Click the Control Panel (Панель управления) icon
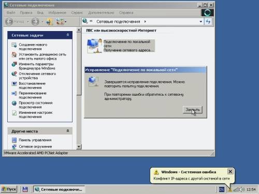Viewport: 259px width, 194px height. point(14,140)
